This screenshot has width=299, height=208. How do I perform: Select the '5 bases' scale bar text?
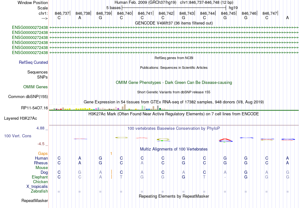(x=113, y=8)
